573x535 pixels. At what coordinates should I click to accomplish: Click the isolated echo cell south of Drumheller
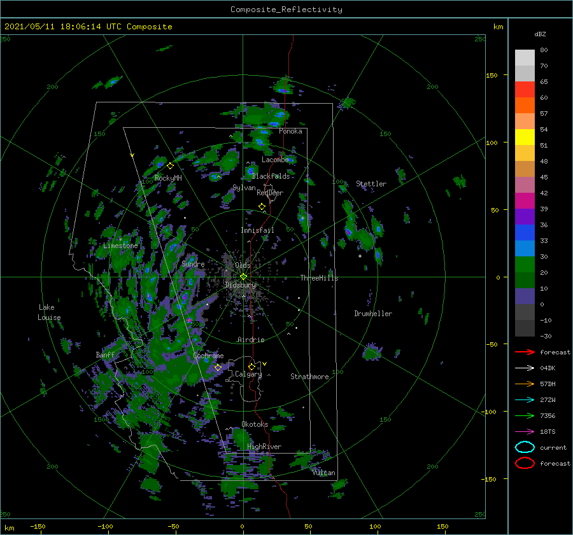pos(372,352)
